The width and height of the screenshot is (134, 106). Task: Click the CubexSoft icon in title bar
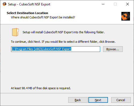click(4, 4)
